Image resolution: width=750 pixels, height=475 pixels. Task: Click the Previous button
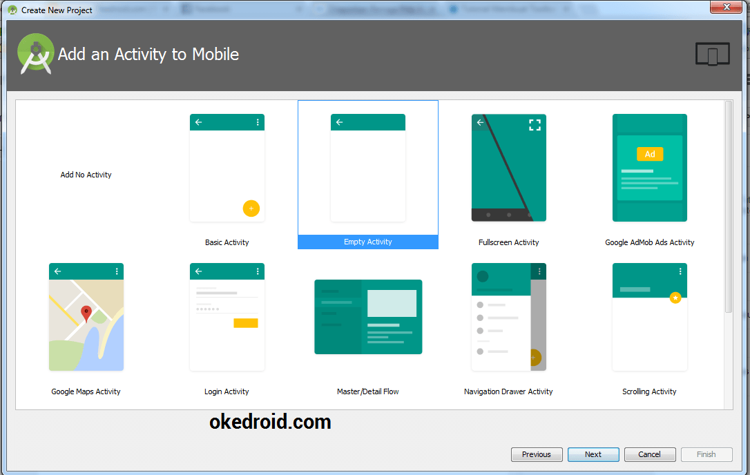click(537, 454)
